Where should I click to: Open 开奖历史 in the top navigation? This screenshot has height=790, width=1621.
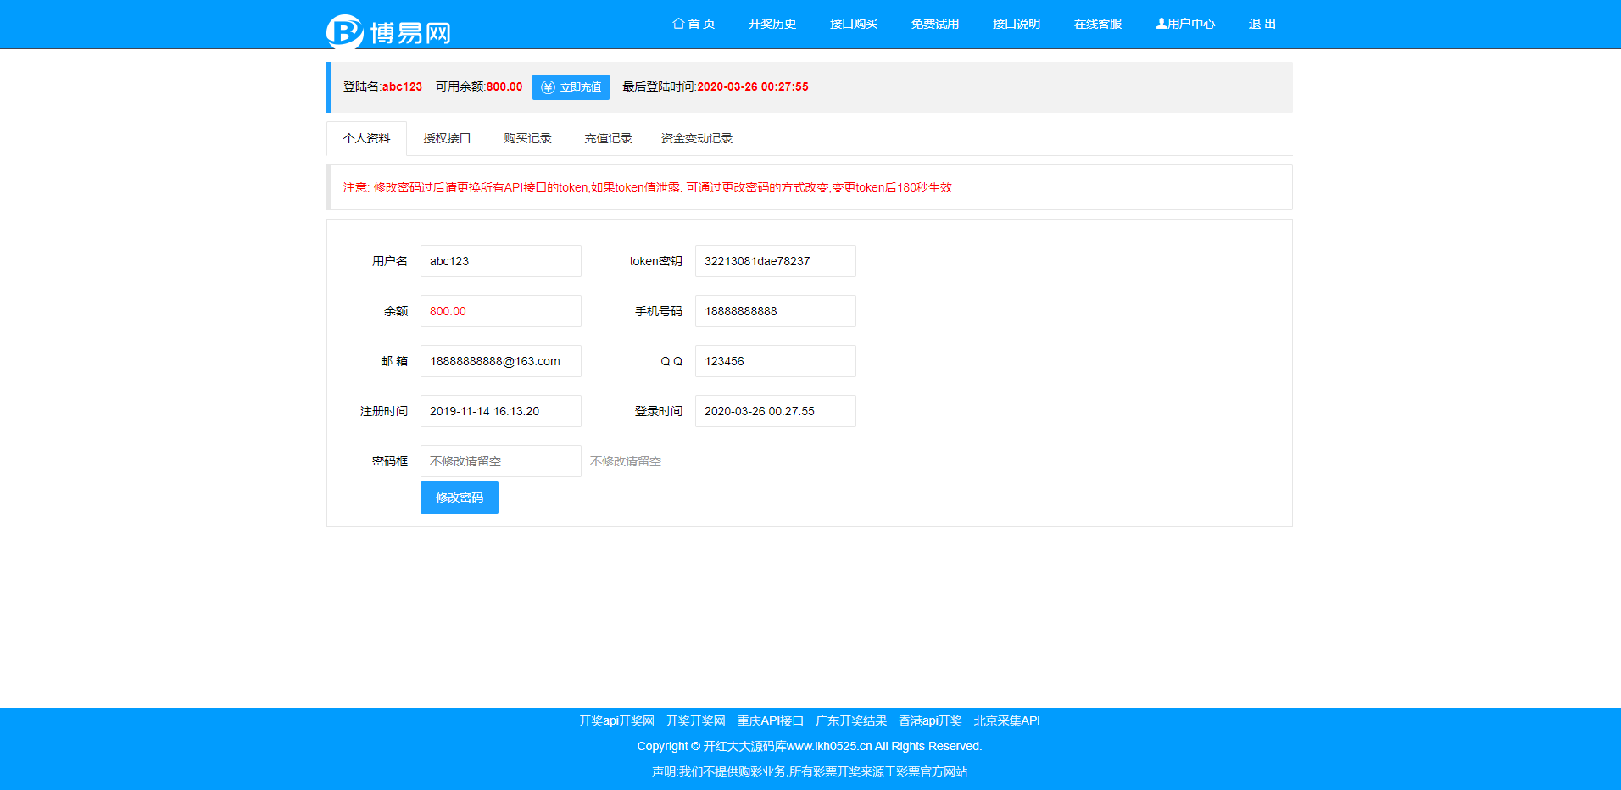point(772,24)
